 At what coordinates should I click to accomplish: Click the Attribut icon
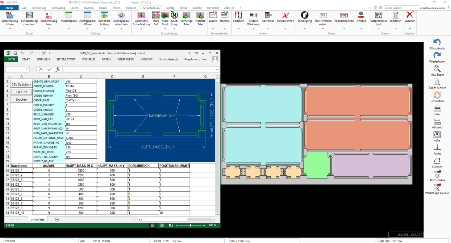pos(361,15)
